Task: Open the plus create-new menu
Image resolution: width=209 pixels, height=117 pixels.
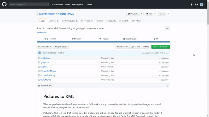Action: point(196,4)
